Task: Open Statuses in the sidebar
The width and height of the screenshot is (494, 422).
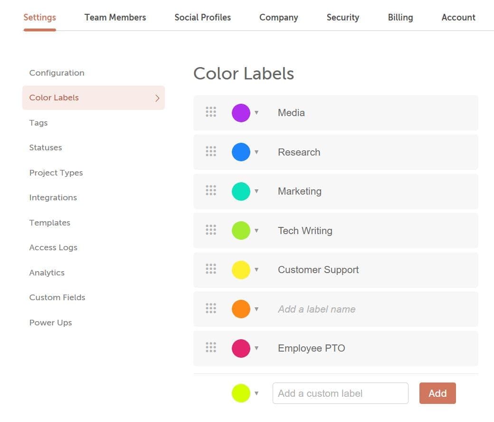Action: (x=46, y=147)
